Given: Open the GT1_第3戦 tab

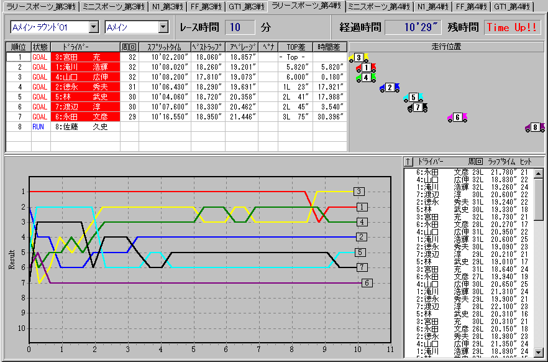Looking at the screenshot, I should tap(245, 6).
